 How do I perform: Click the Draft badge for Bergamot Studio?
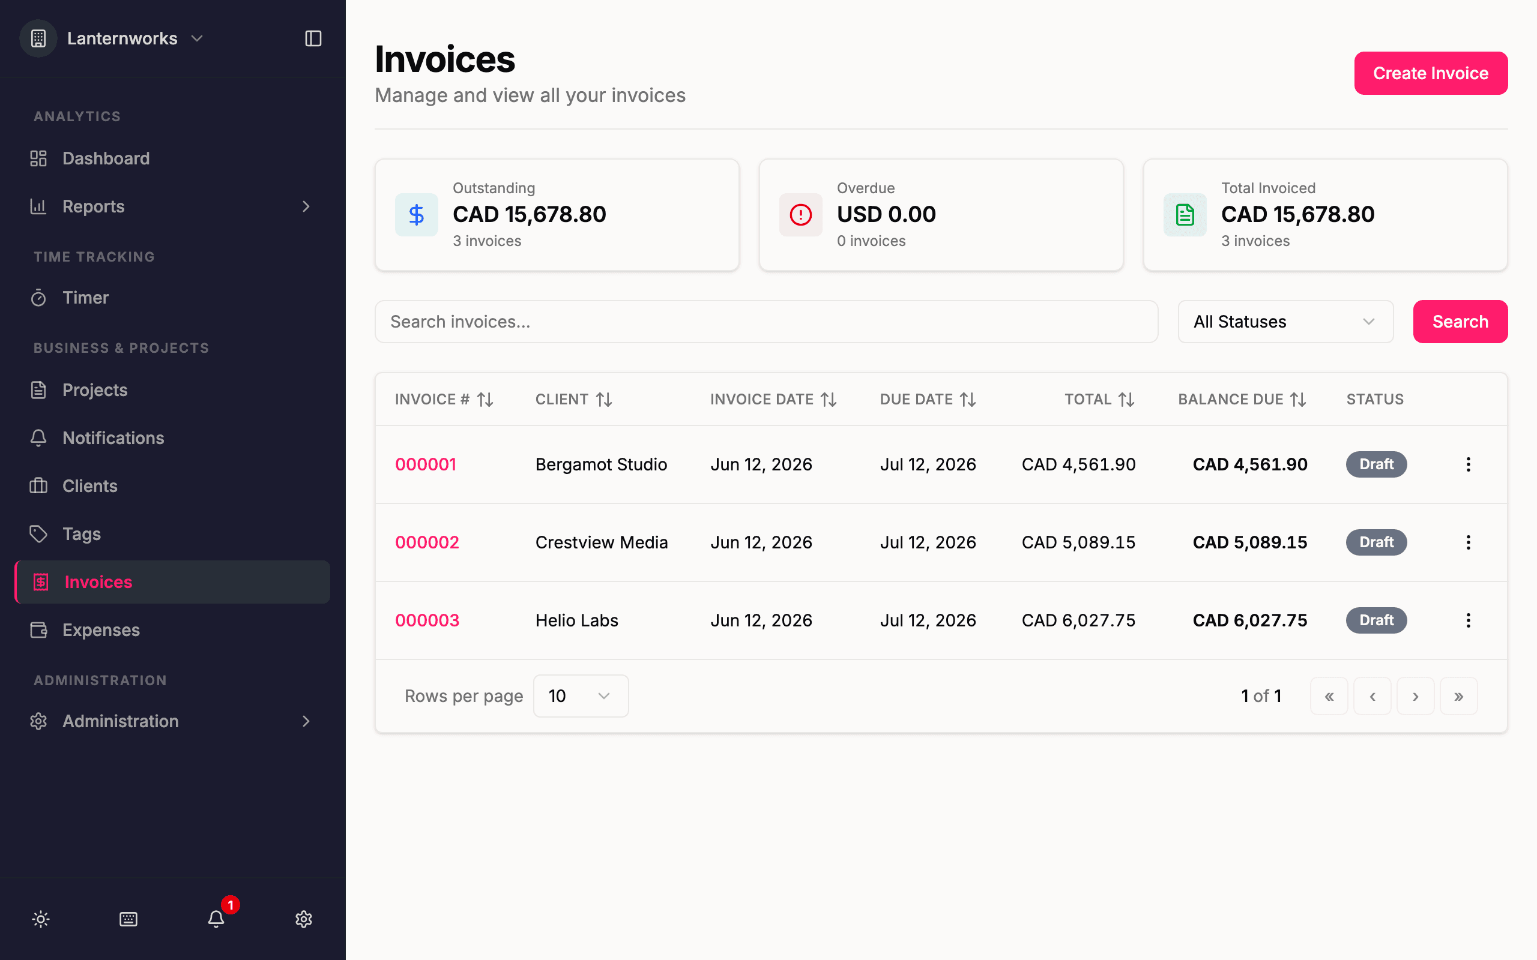[1376, 464]
